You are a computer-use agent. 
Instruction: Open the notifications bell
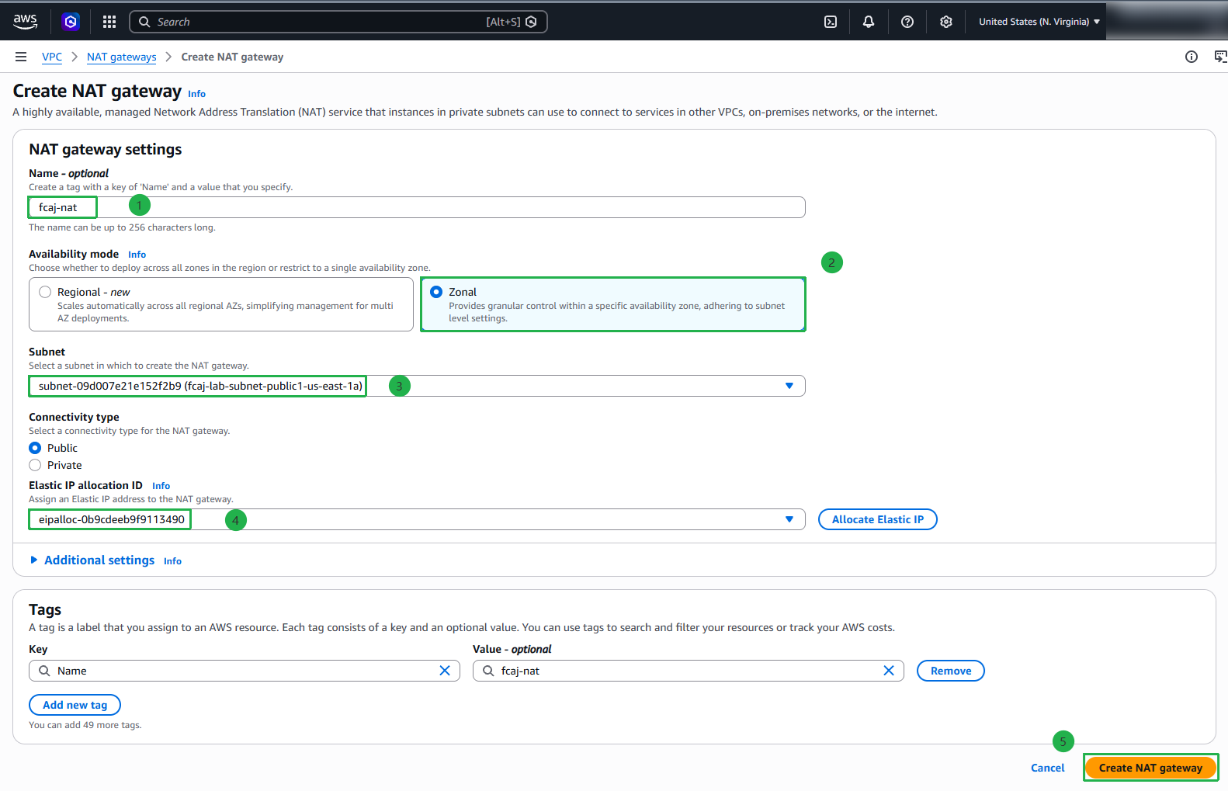[869, 22]
